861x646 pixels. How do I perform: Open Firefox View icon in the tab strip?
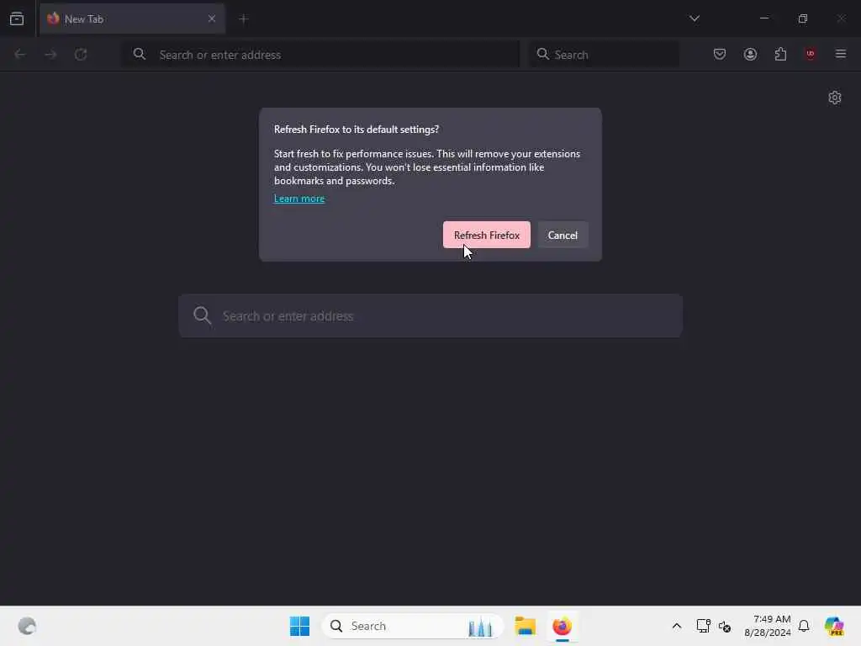click(17, 19)
